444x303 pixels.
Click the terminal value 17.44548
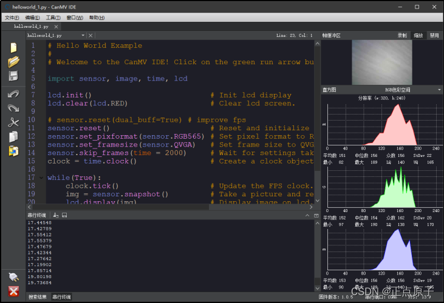coord(39,223)
